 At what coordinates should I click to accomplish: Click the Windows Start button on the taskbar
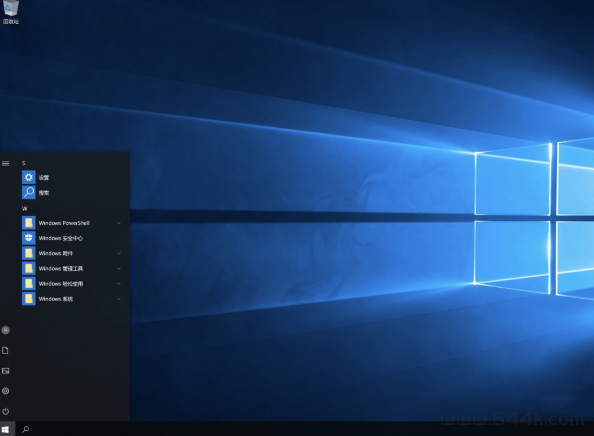click(x=6, y=429)
